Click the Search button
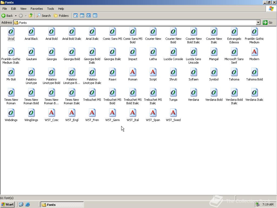 click(44, 16)
